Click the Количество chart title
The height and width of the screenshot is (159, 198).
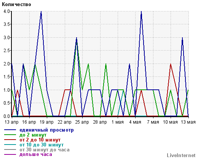point(16,5)
